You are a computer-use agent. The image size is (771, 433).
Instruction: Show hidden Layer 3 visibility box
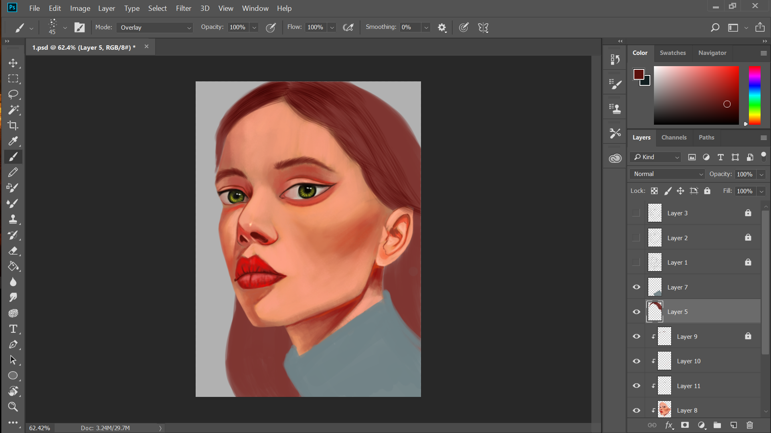[x=636, y=213]
